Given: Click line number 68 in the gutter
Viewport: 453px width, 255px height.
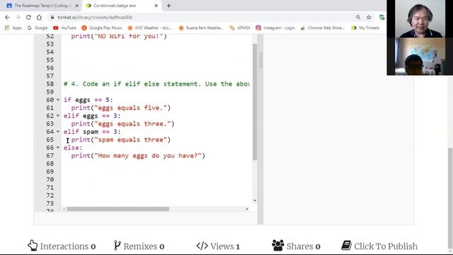Looking at the screenshot, I should pyautogui.click(x=50, y=164).
